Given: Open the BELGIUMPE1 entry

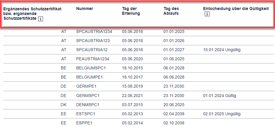Looking at the screenshot, I should coord(89,77).
